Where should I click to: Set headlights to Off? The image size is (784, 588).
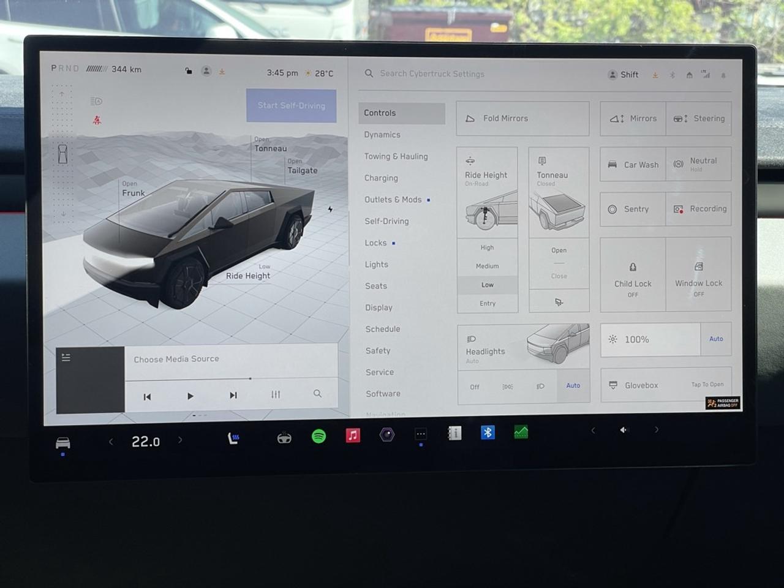(475, 386)
